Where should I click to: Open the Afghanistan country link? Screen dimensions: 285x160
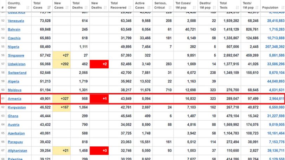click(18, 151)
